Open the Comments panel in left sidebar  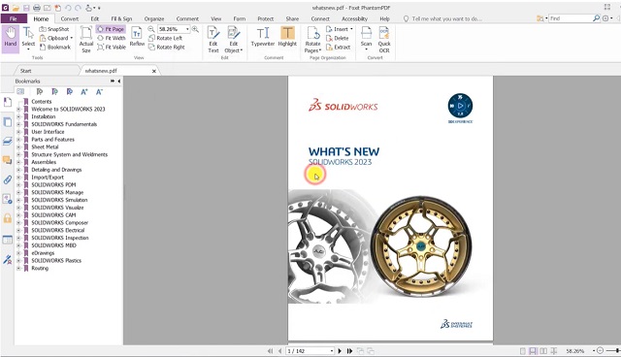pos(7,160)
